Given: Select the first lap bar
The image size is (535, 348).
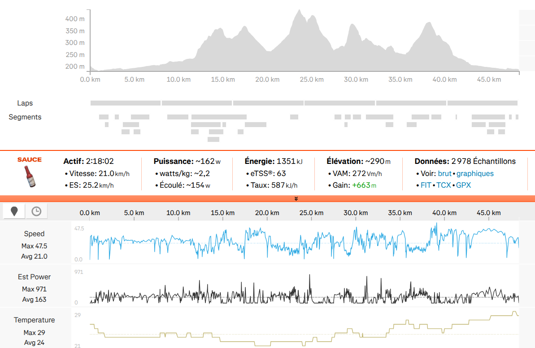Looking at the screenshot, I should (126, 103).
